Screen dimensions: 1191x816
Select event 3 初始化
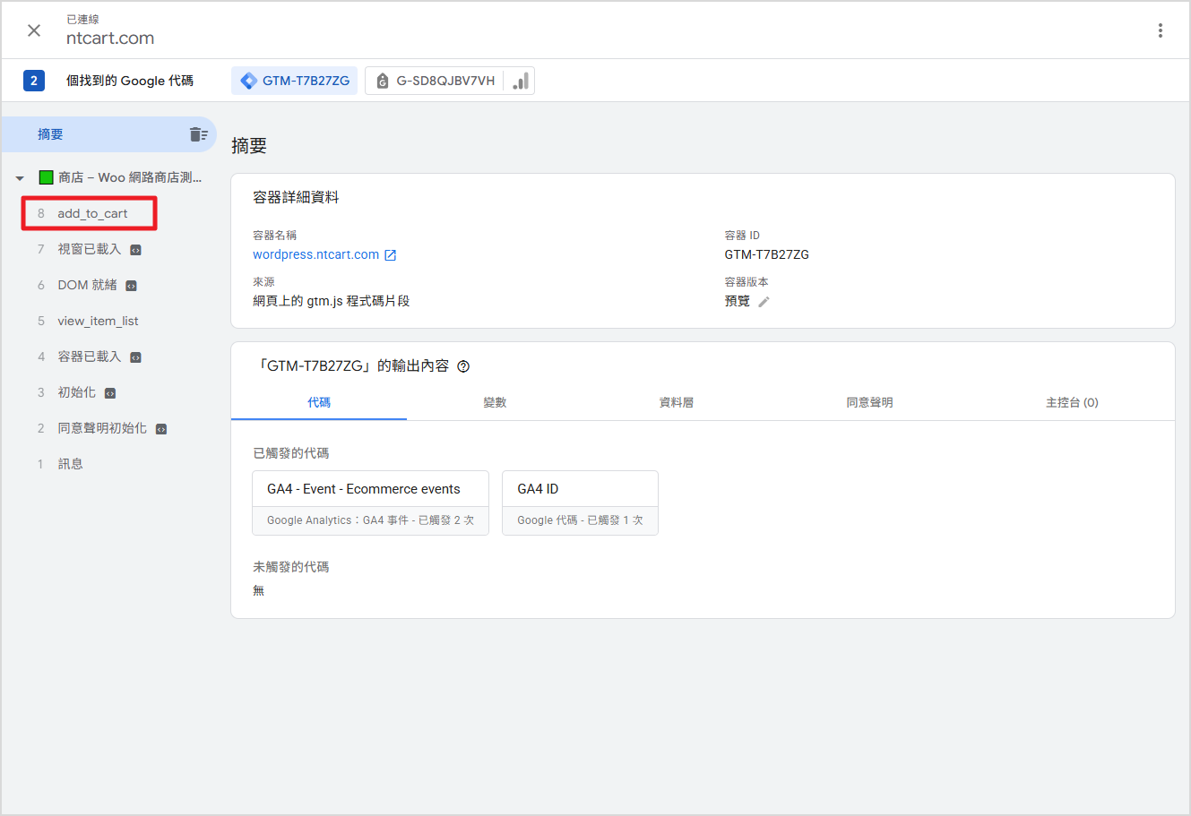(x=76, y=392)
